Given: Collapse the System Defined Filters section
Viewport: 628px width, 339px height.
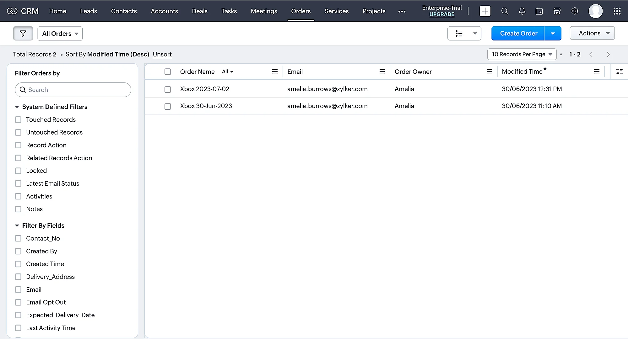Looking at the screenshot, I should tap(17, 107).
